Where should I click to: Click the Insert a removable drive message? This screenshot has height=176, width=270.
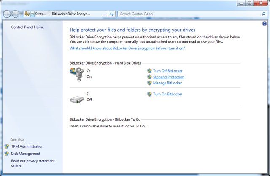tap(108, 126)
